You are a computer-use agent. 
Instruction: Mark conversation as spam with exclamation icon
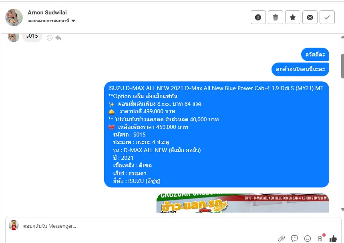point(258,17)
